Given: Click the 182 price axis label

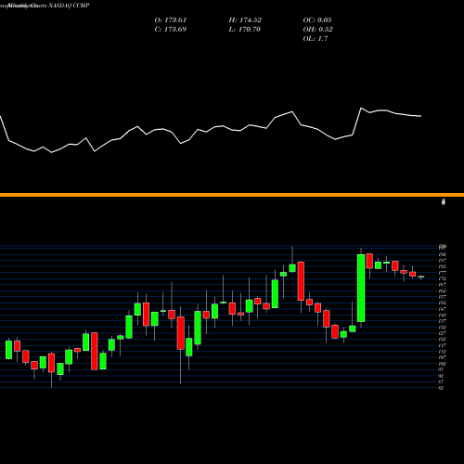Looking at the screenshot, I should [x=443, y=266].
